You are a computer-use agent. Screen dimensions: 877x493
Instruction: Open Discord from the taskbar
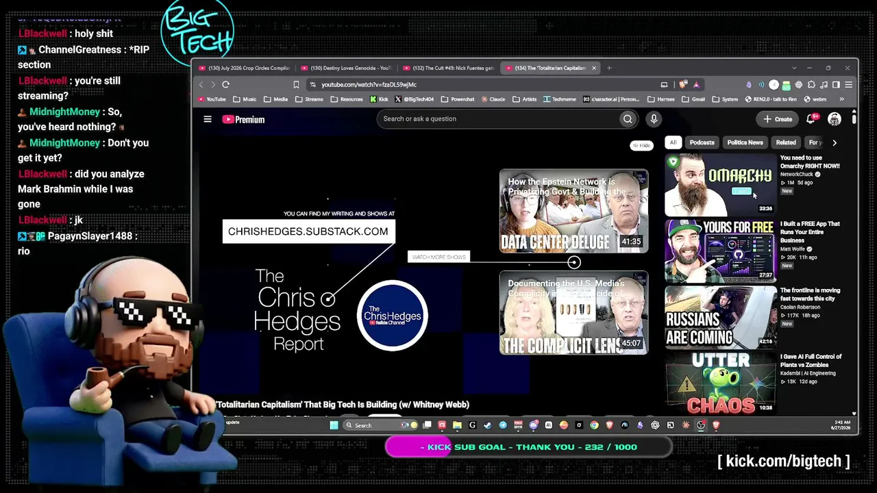click(x=533, y=425)
